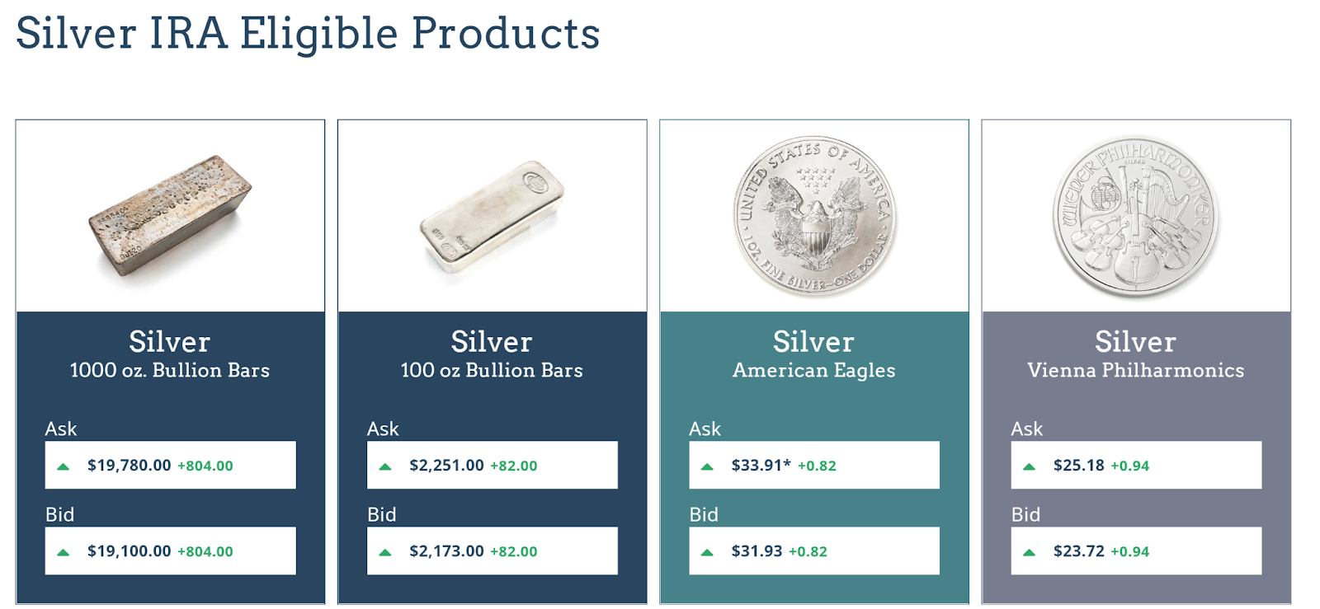Open the Silver 100 oz Bullion Bars title
The image size is (1320, 609).
pyautogui.click(x=492, y=354)
